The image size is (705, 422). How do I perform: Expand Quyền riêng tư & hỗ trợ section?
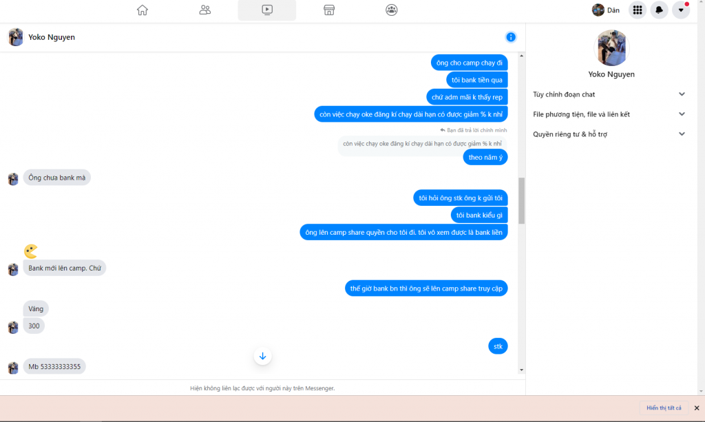point(609,134)
